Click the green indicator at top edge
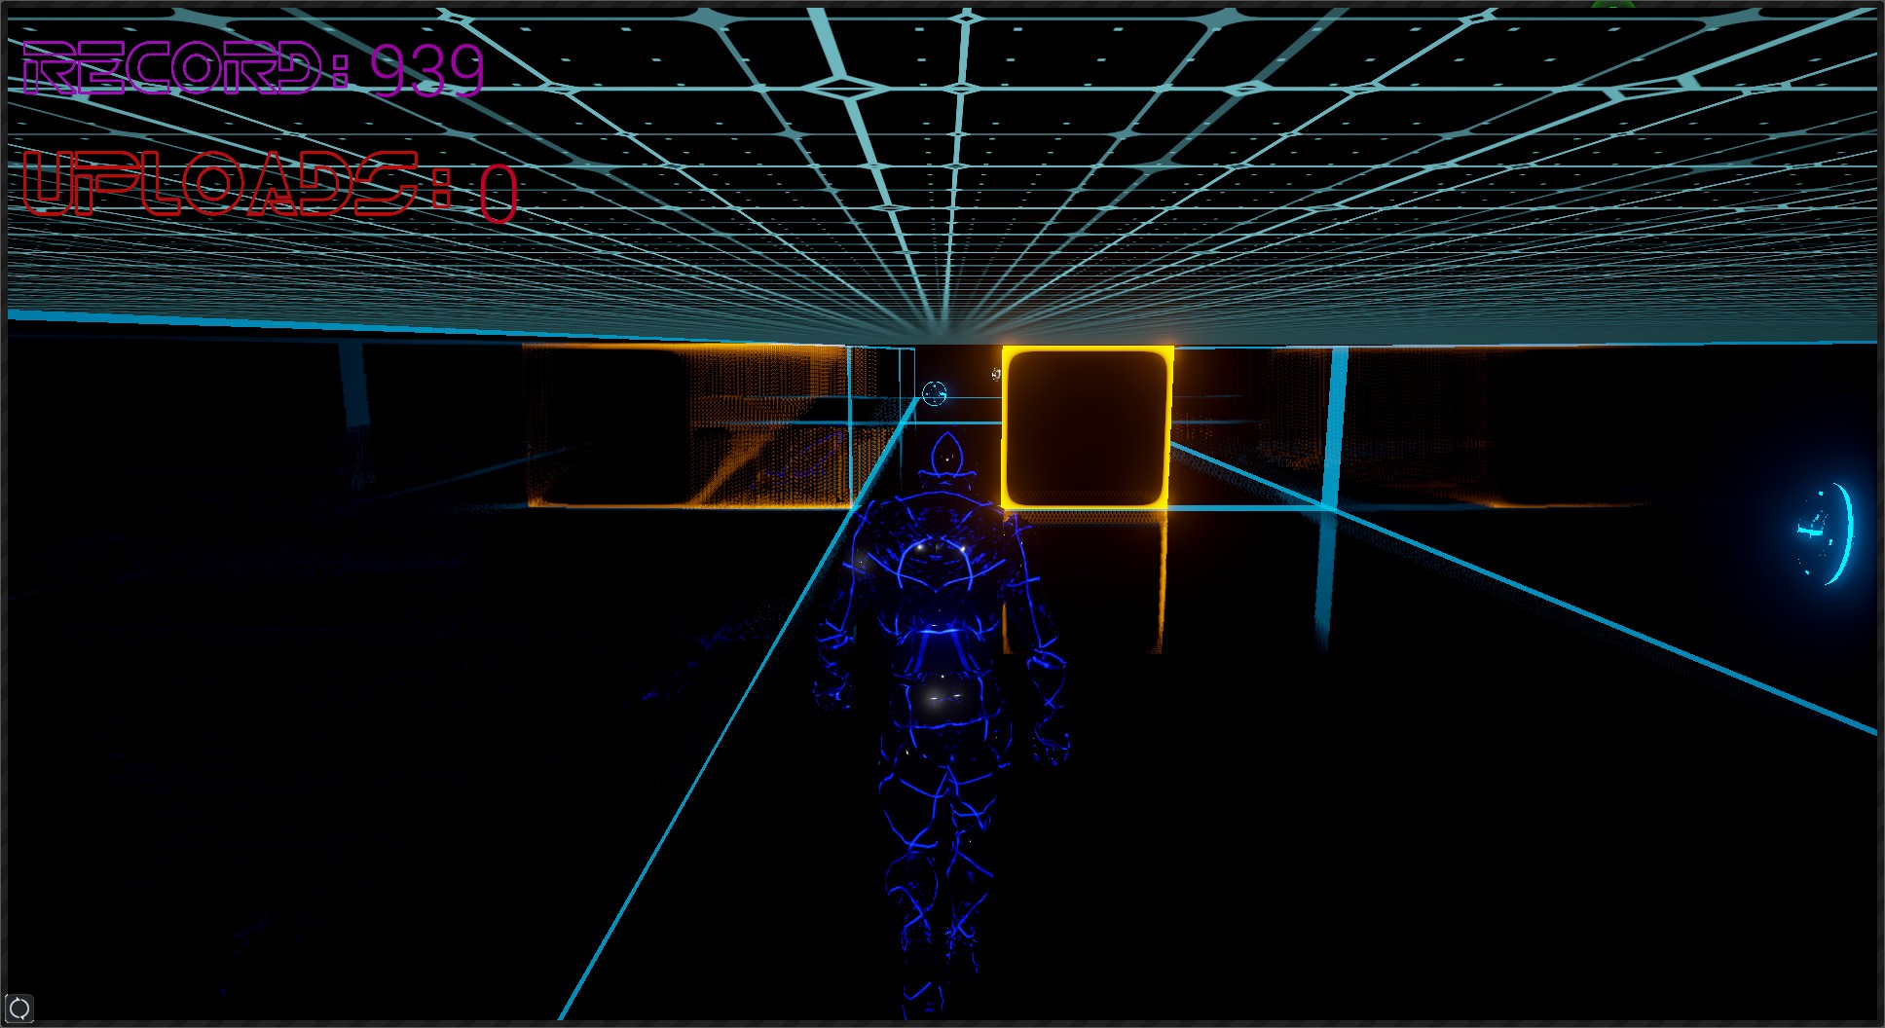The height and width of the screenshot is (1028, 1885). point(1612,5)
